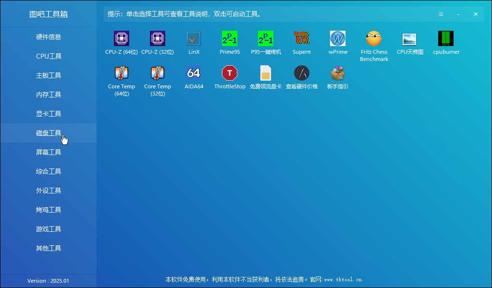Select the Prime95 tool icon
Screen dimensions: 492x288
[x=230, y=38]
